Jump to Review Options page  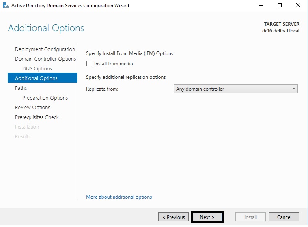click(x=32, y=108)
